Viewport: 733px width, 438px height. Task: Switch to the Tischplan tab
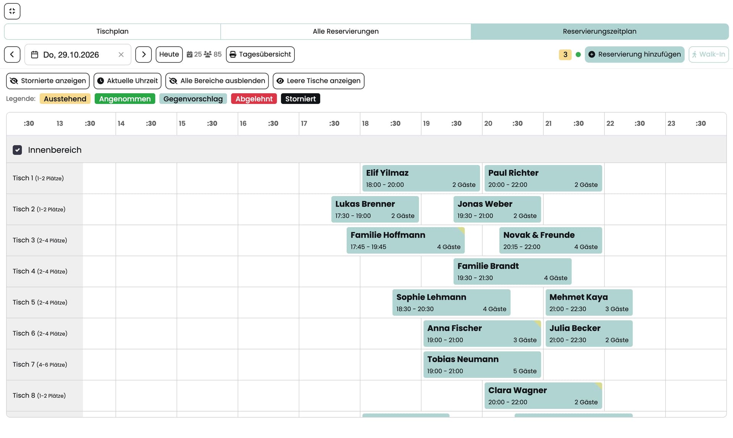pos(112,31)
